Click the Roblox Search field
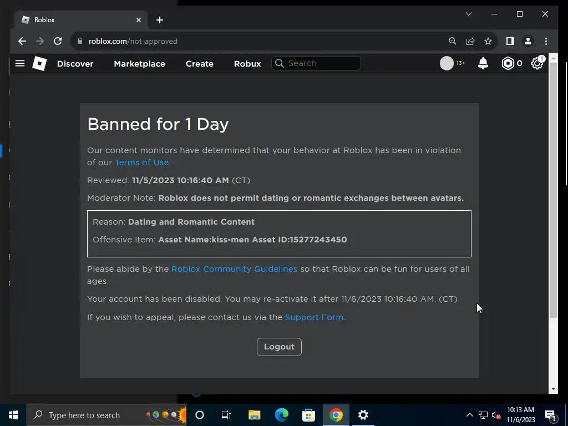 (316, 63)
